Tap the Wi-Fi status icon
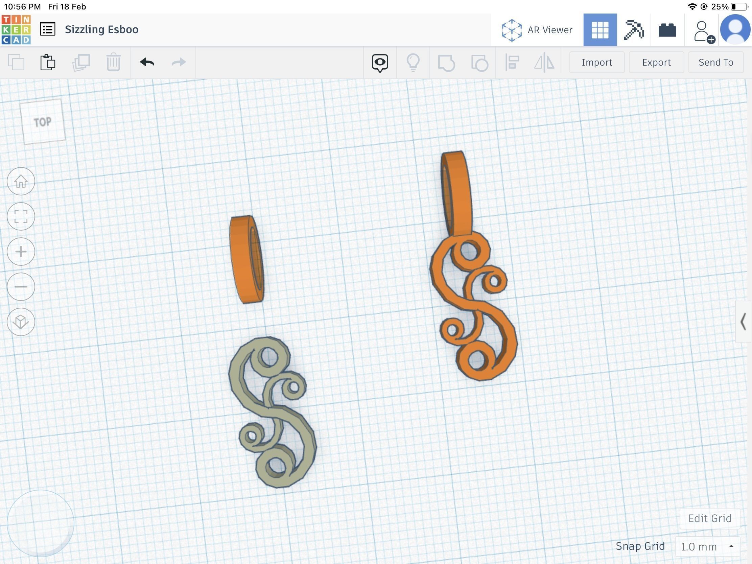Image resolution: width=752 pixels, height=564 pixels. [692, 7]
